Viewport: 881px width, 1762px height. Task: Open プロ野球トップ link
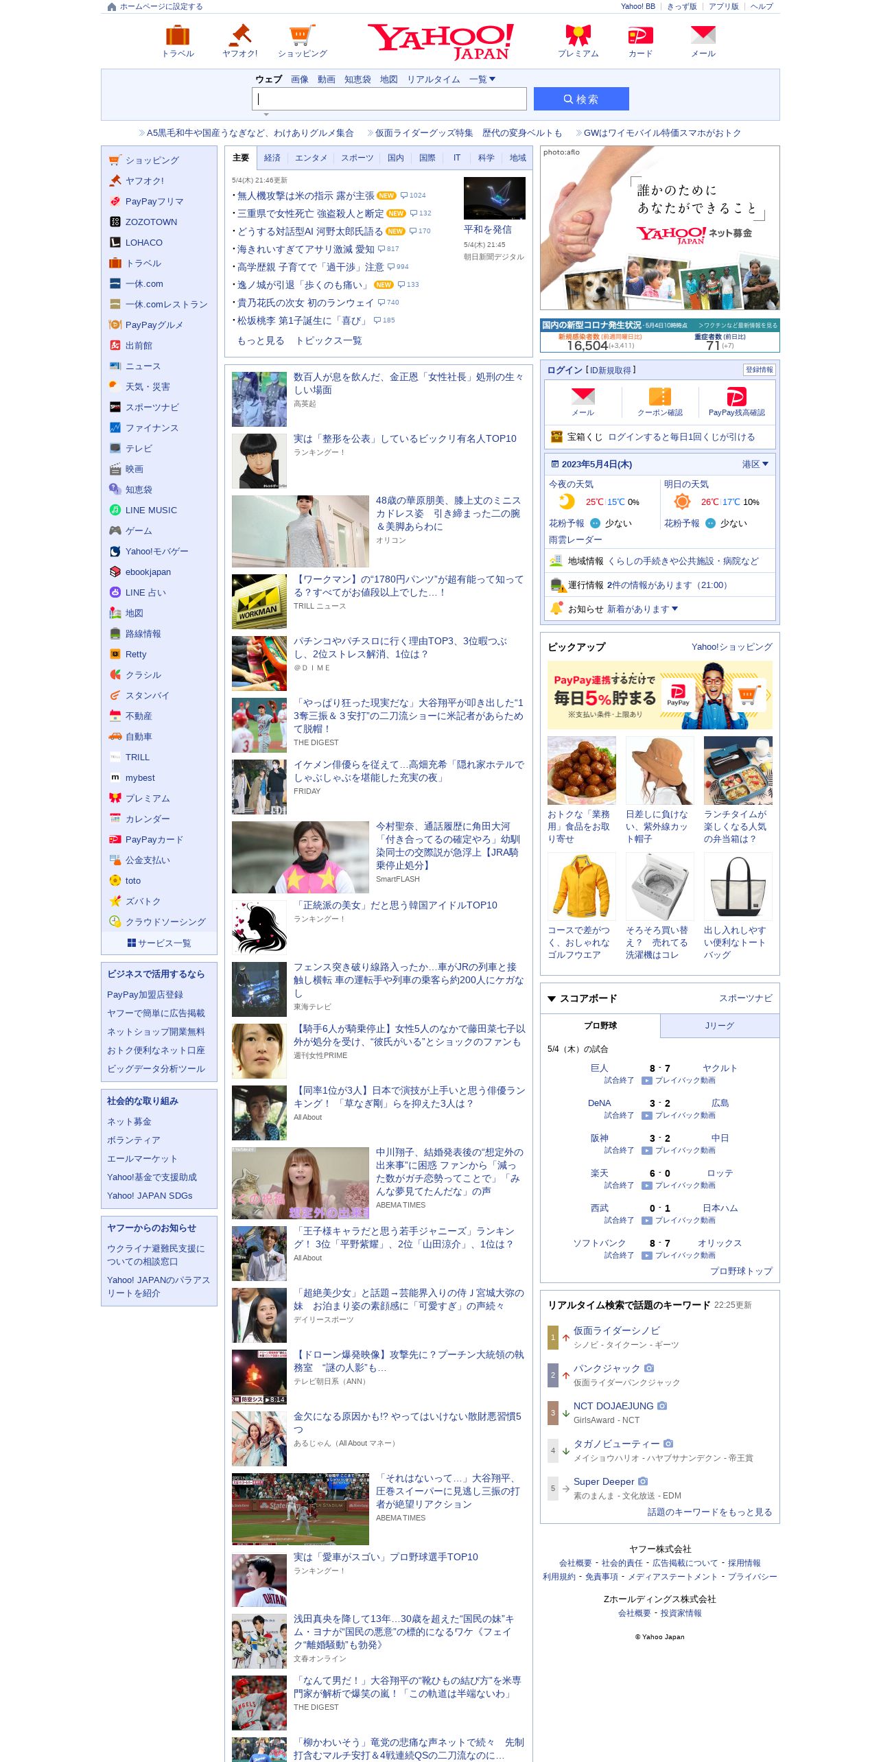[x=741, y=1271]
